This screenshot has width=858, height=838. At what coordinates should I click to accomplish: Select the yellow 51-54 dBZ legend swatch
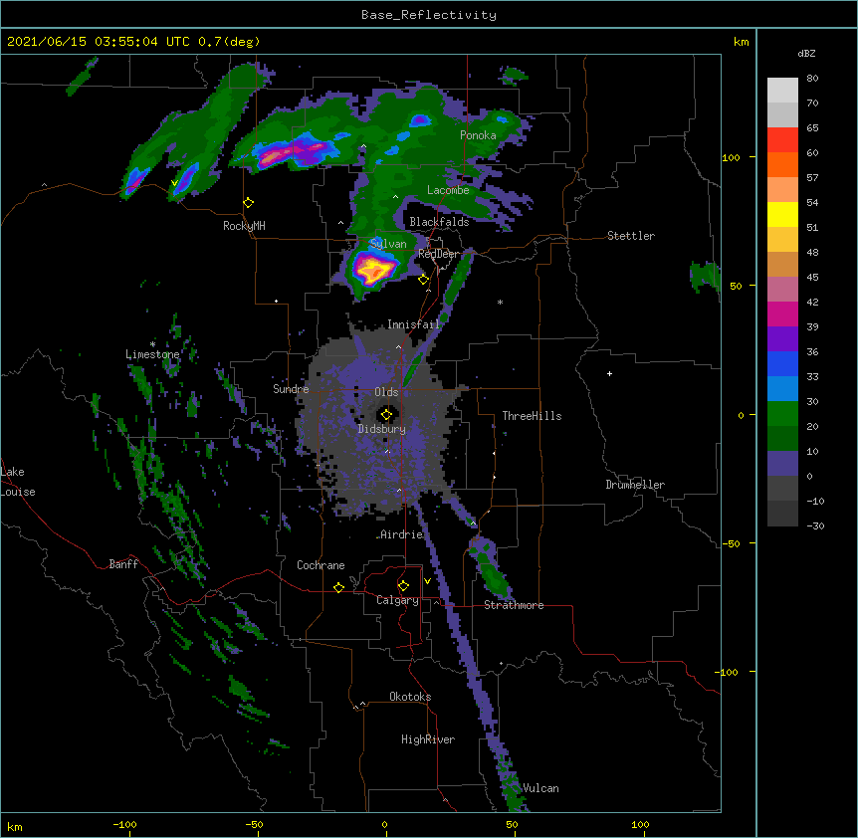point(782,214)
